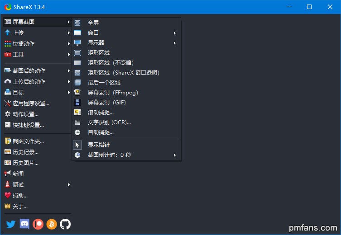Click the ShareX 窗口透明 region icon
341x235 pixels.
click(77, 73)
